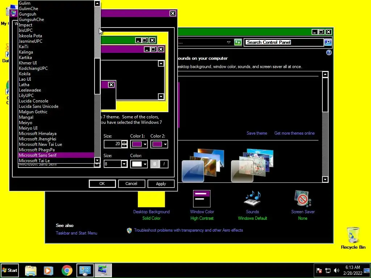
Task: Select Khmer UI font
Action: 56,63
